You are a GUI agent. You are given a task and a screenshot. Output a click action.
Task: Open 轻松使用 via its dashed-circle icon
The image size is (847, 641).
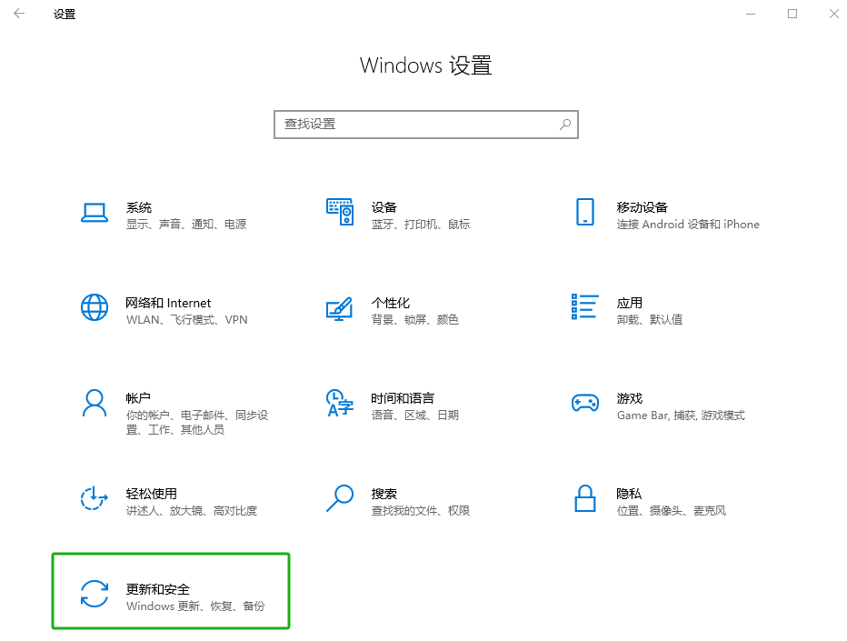(95, 498)
